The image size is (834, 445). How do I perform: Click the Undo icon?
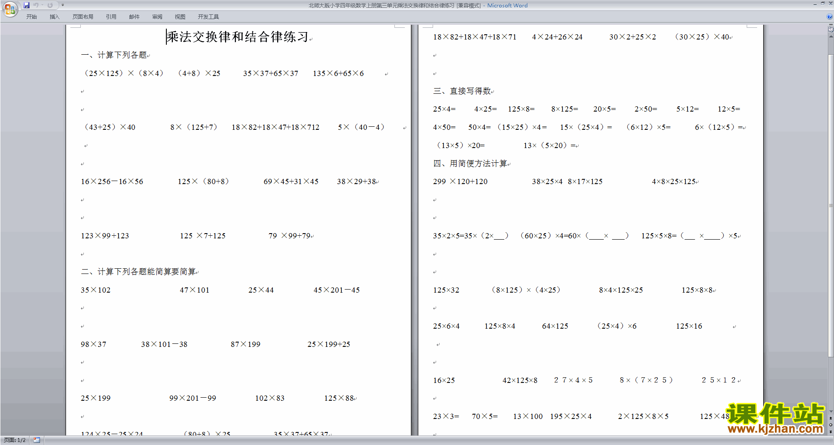point(36,5)
